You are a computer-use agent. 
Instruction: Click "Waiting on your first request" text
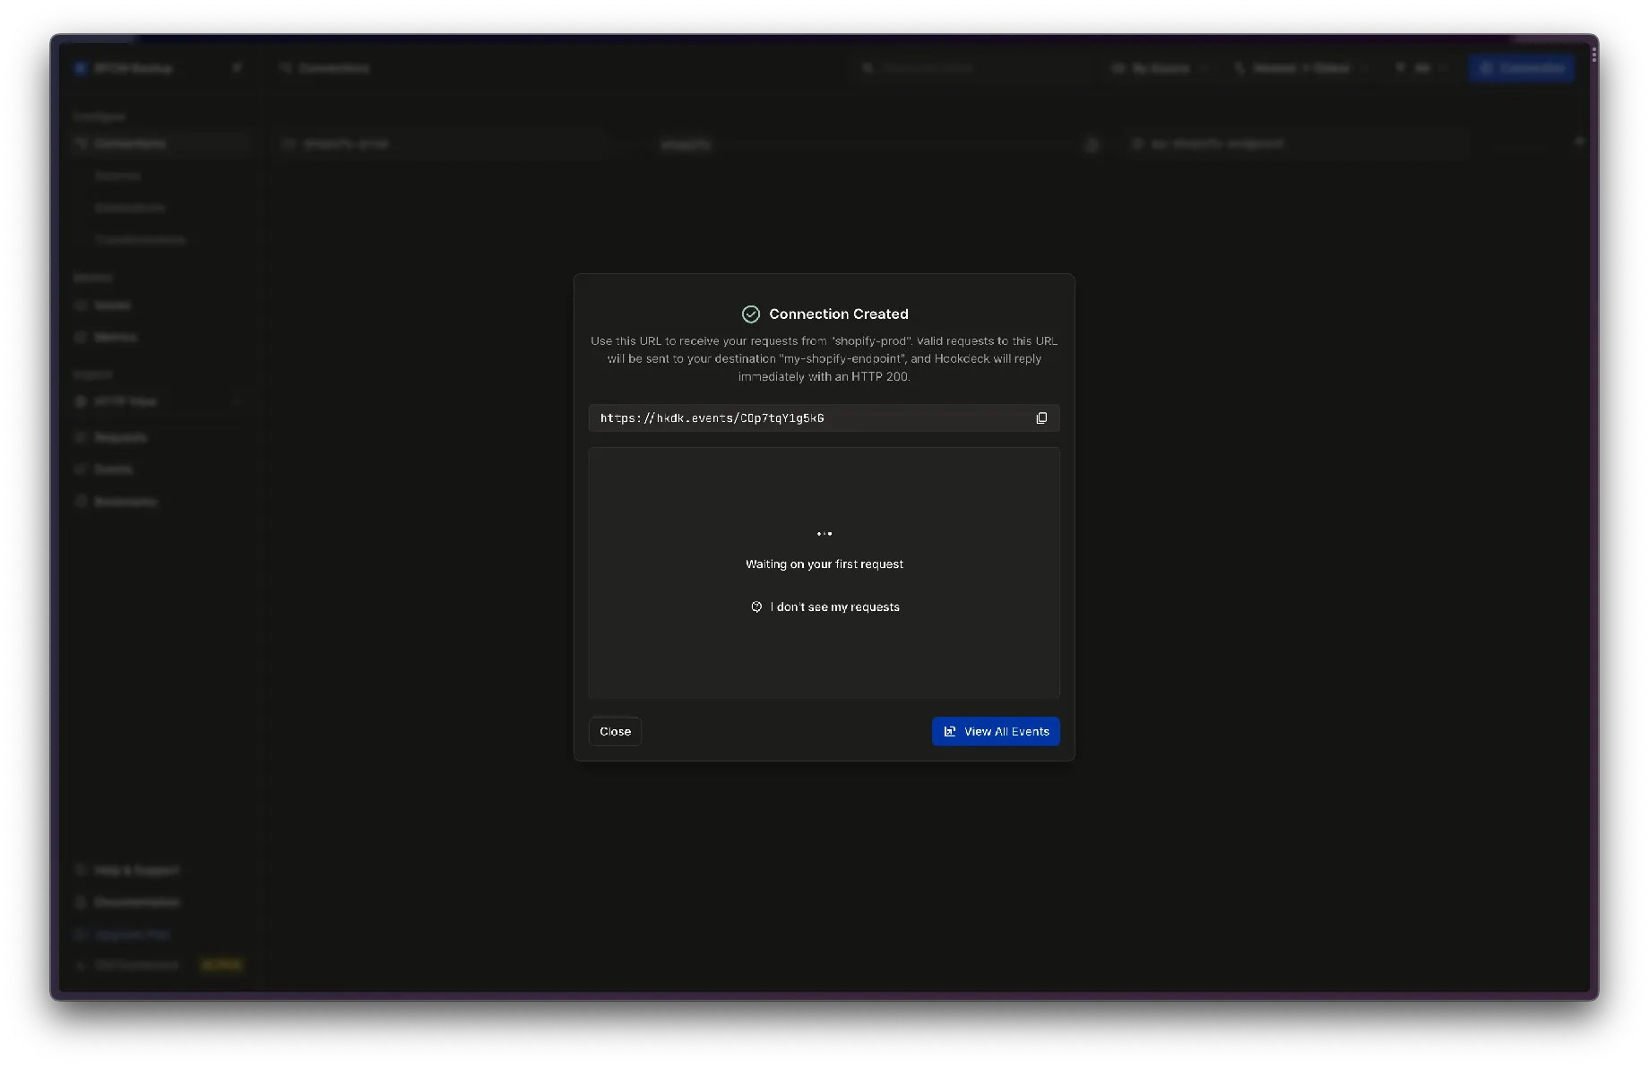[x=824, y=564]
